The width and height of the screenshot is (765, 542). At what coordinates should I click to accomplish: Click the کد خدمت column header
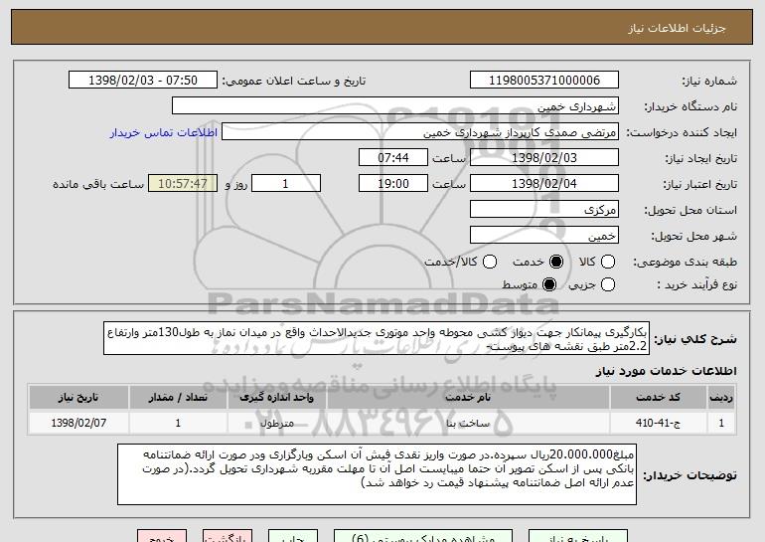658,398
